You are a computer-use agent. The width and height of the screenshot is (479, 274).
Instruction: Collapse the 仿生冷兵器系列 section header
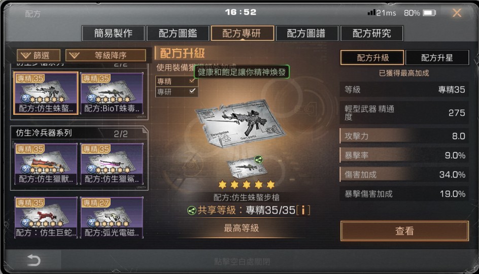tap(79, 133)
